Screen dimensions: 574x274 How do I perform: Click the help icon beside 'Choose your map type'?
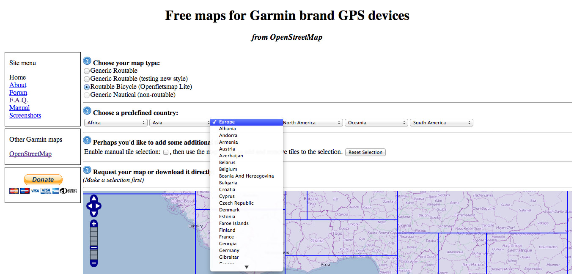coord(87,61)
